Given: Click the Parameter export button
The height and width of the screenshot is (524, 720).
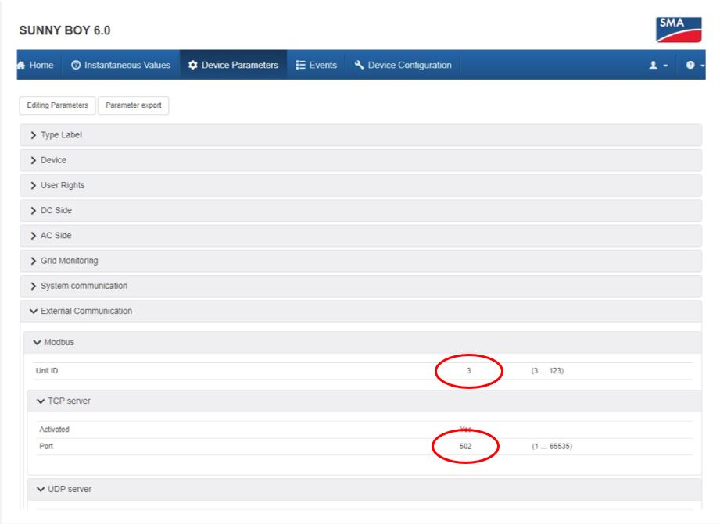Looking at the screenshot, I should [x=134, y=105].
